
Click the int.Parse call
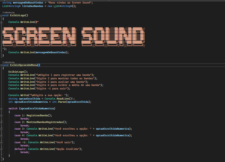click(71, 102)
